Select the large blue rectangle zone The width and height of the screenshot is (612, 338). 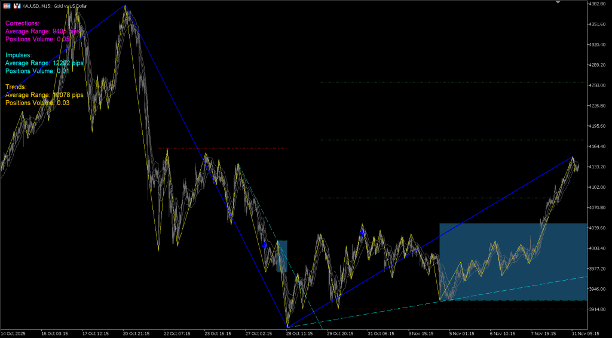coord(513,262)
